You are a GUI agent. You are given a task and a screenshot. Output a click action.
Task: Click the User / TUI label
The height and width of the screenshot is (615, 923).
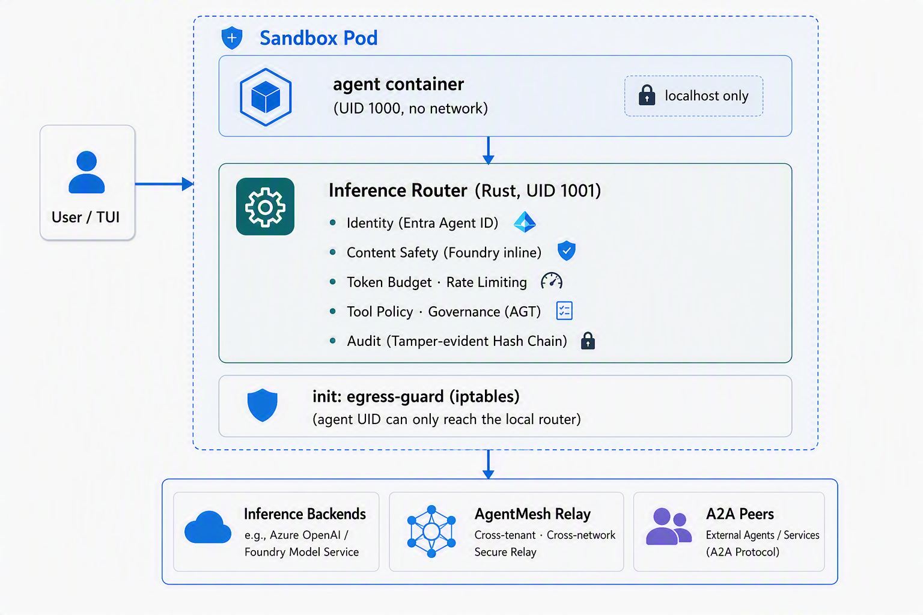(x=86, y=217)
